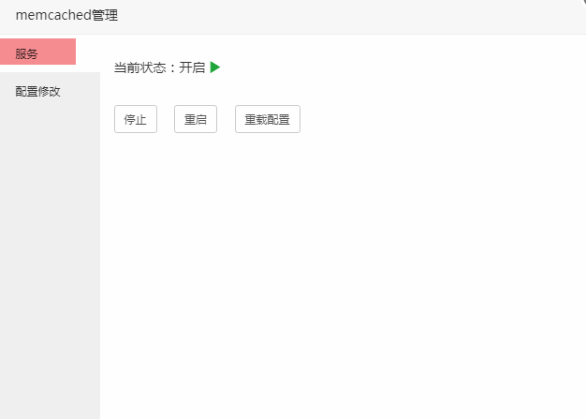
Task: Stop memcached with the 停止 button
Action: coord(136,119)
